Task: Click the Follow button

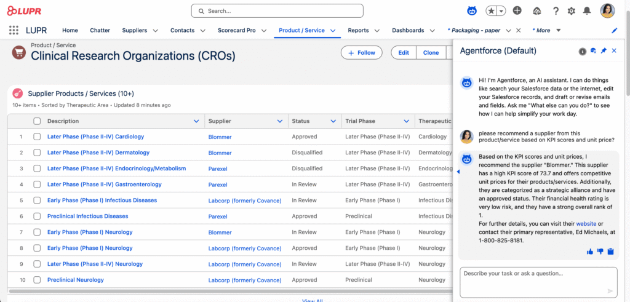Action: 362,53
